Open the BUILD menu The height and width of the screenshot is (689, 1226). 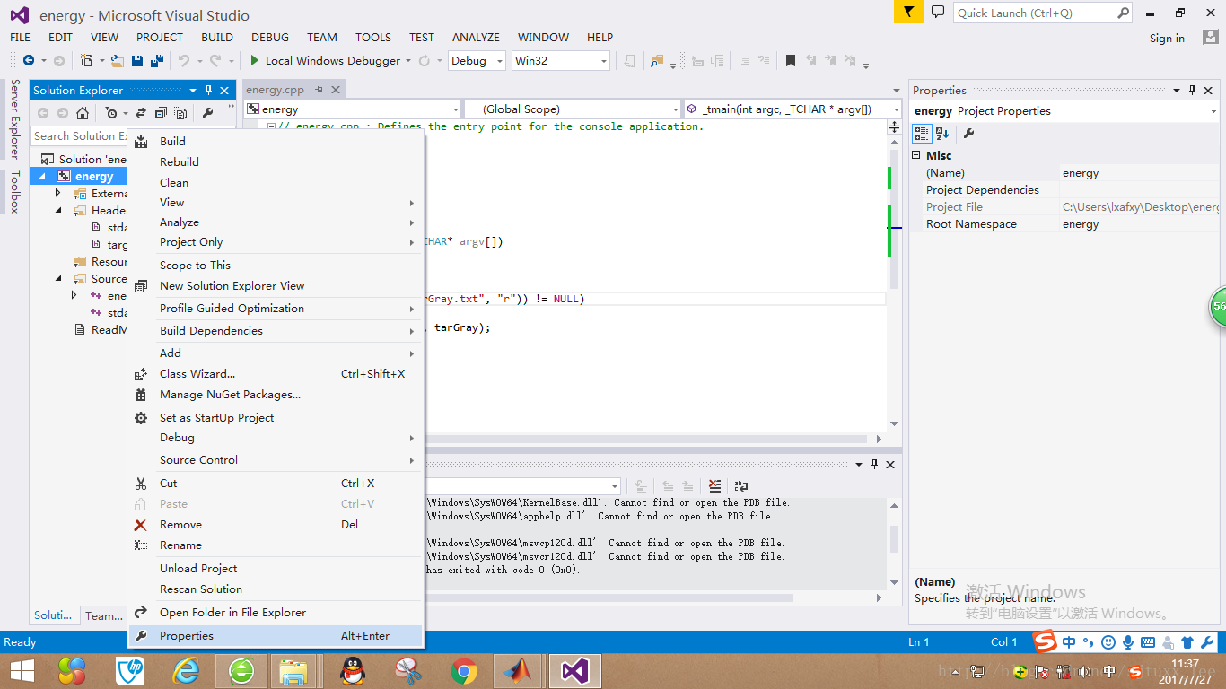pyautogui.click(x=217, y=37)
